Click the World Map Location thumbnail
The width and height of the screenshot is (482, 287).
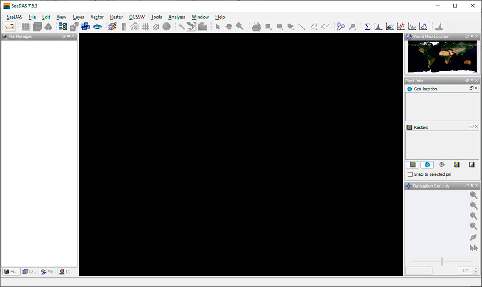442,57
